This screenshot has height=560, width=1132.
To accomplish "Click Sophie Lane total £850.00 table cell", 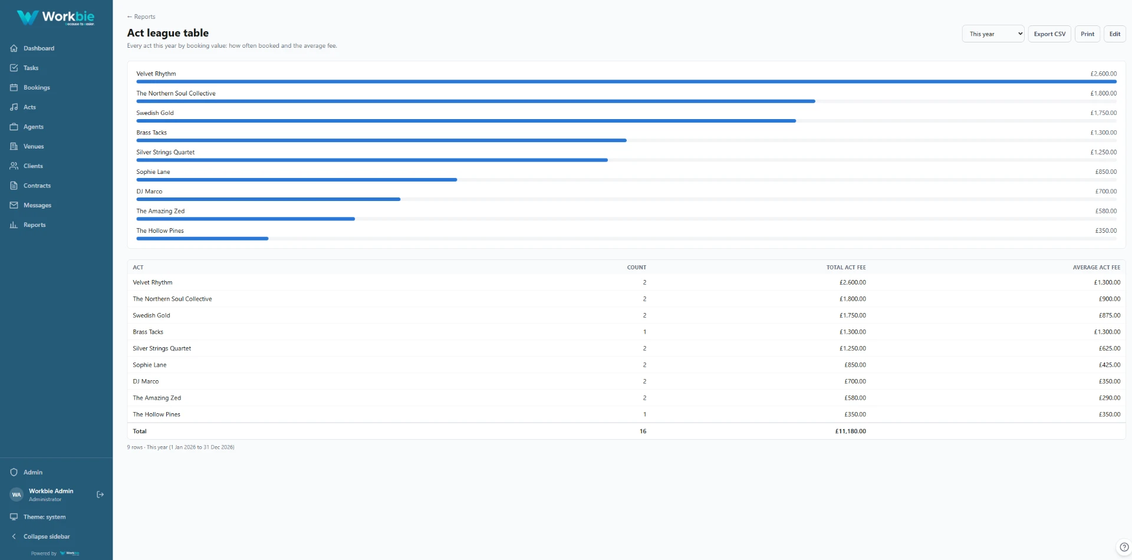I will 855,365.
